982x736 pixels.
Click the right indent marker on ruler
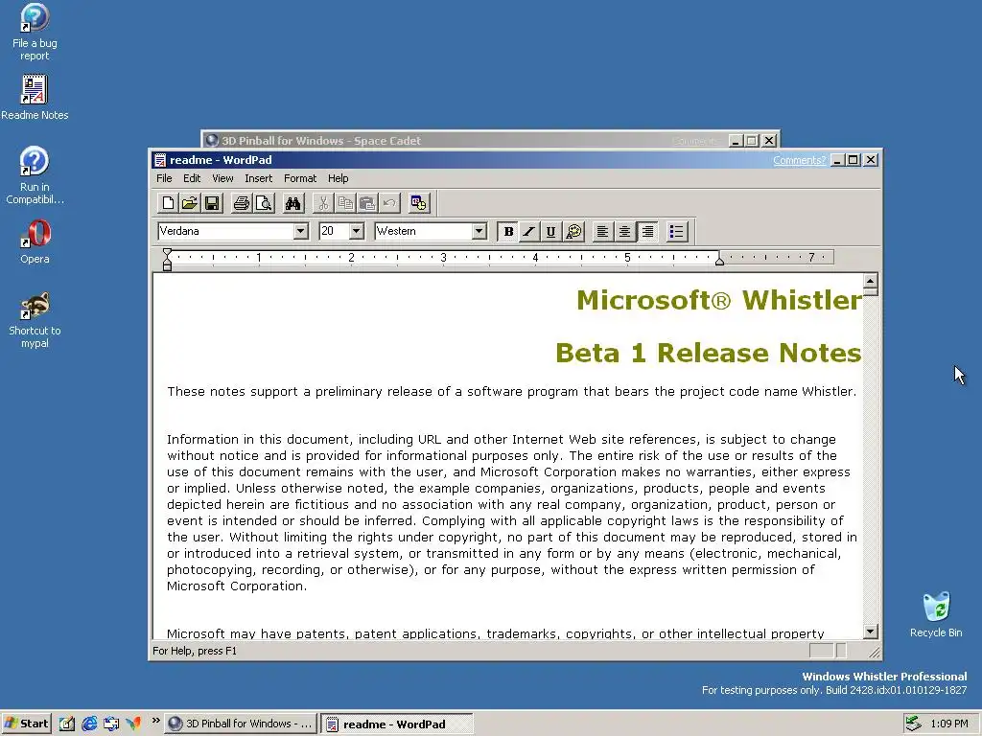(x=719, y=260)
